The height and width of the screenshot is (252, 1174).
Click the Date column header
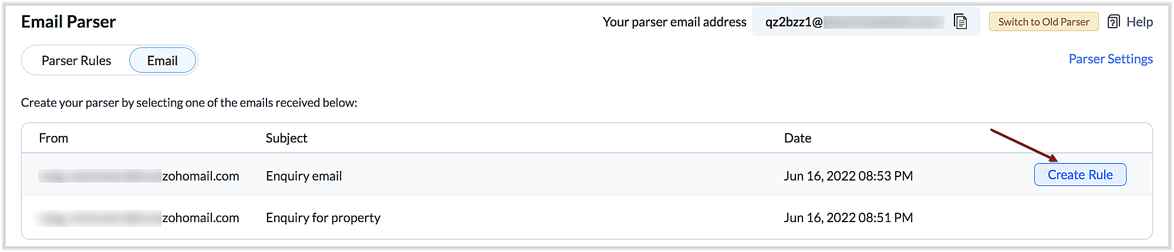pyautogui.click(x=797, y=138)
